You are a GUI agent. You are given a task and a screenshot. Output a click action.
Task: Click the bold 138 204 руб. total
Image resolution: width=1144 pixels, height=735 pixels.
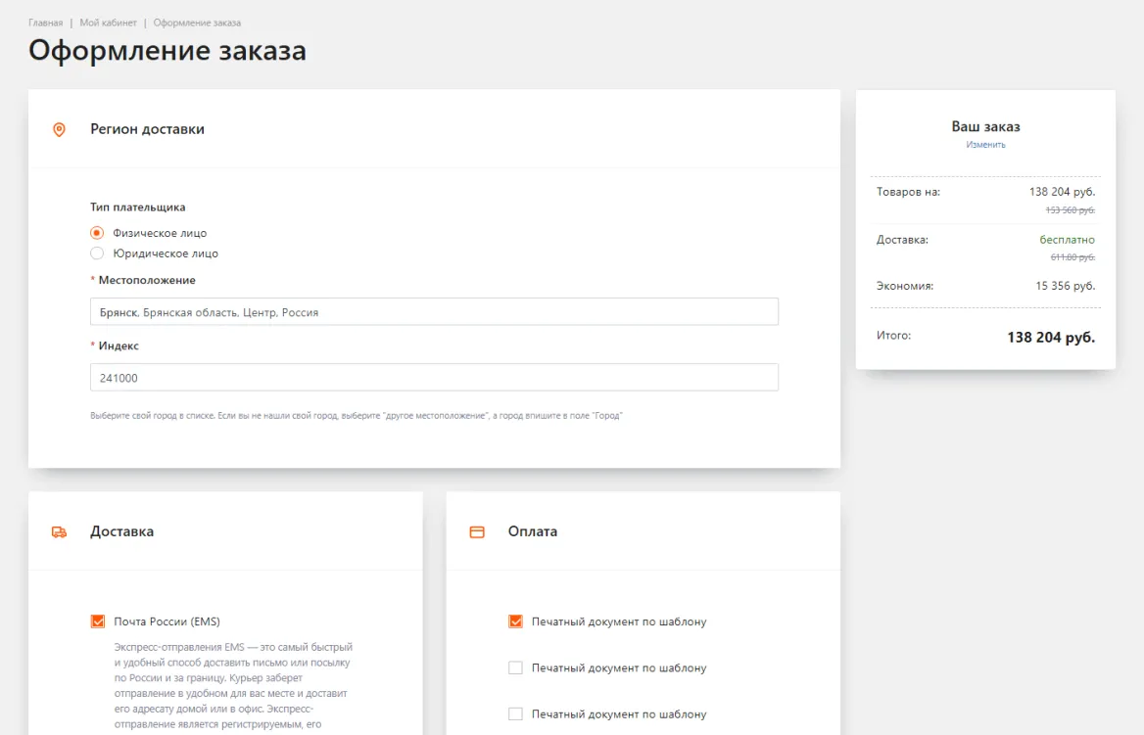coord(1051,337)
